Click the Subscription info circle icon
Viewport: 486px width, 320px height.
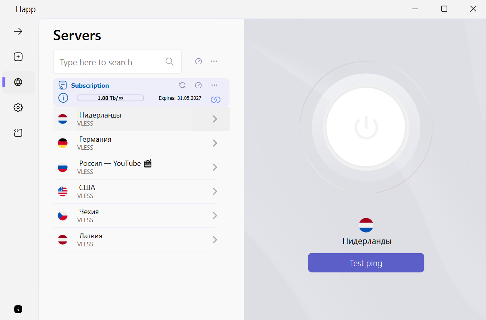click(63, 98)
